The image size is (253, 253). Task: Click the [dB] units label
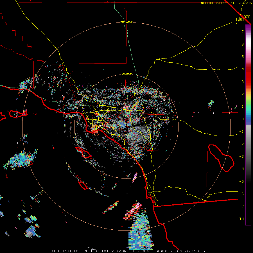(240, 19)
